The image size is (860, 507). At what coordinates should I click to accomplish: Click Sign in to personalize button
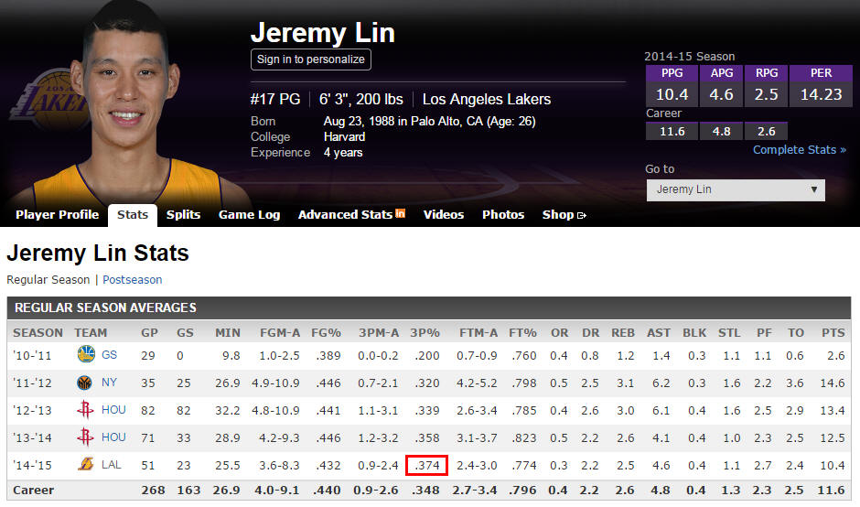pyautogui.click(x=311, y=59)
